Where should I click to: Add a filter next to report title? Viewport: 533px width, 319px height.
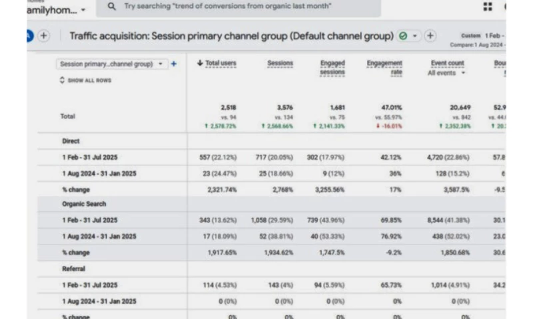430,36
